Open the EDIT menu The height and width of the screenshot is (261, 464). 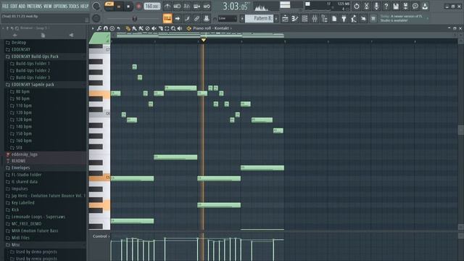click(14, 7)
